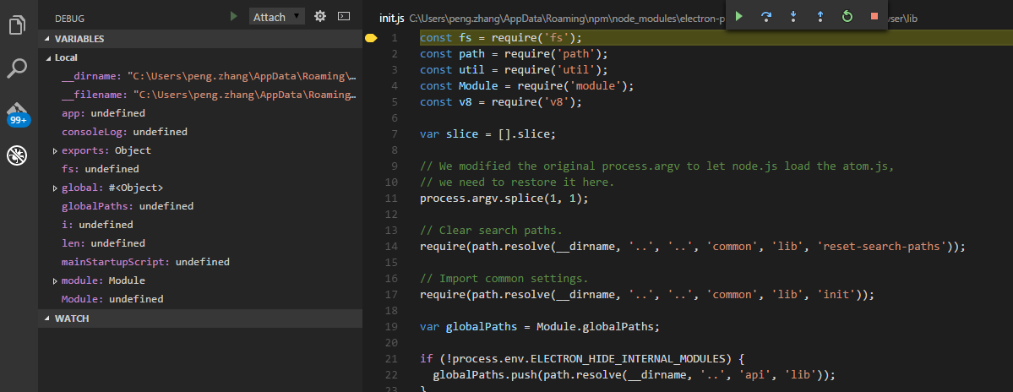
Task: Step over in debug toolbar
Action: (x=766, y=16)
